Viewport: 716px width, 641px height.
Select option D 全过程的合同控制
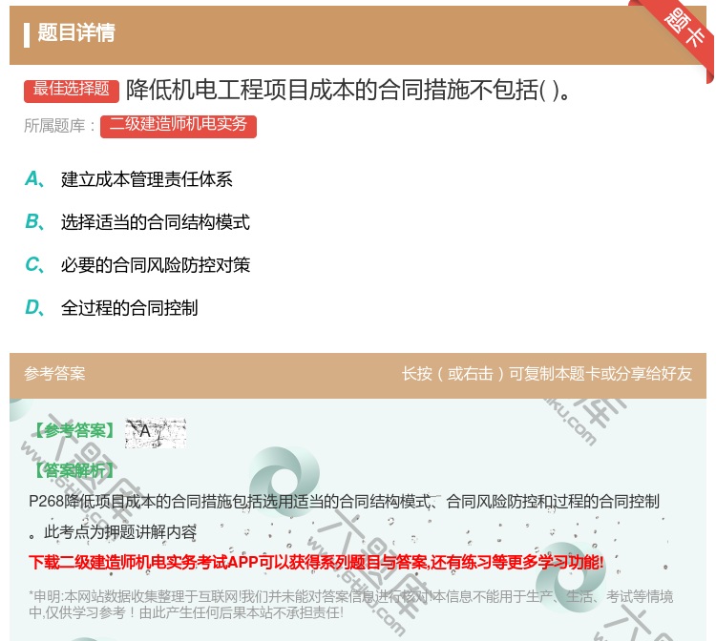(x=129, y=308)
